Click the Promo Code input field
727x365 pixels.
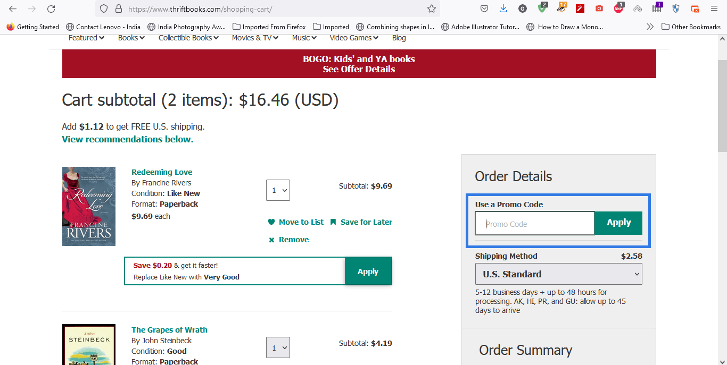pyautogui.click(x=534, y=224)
